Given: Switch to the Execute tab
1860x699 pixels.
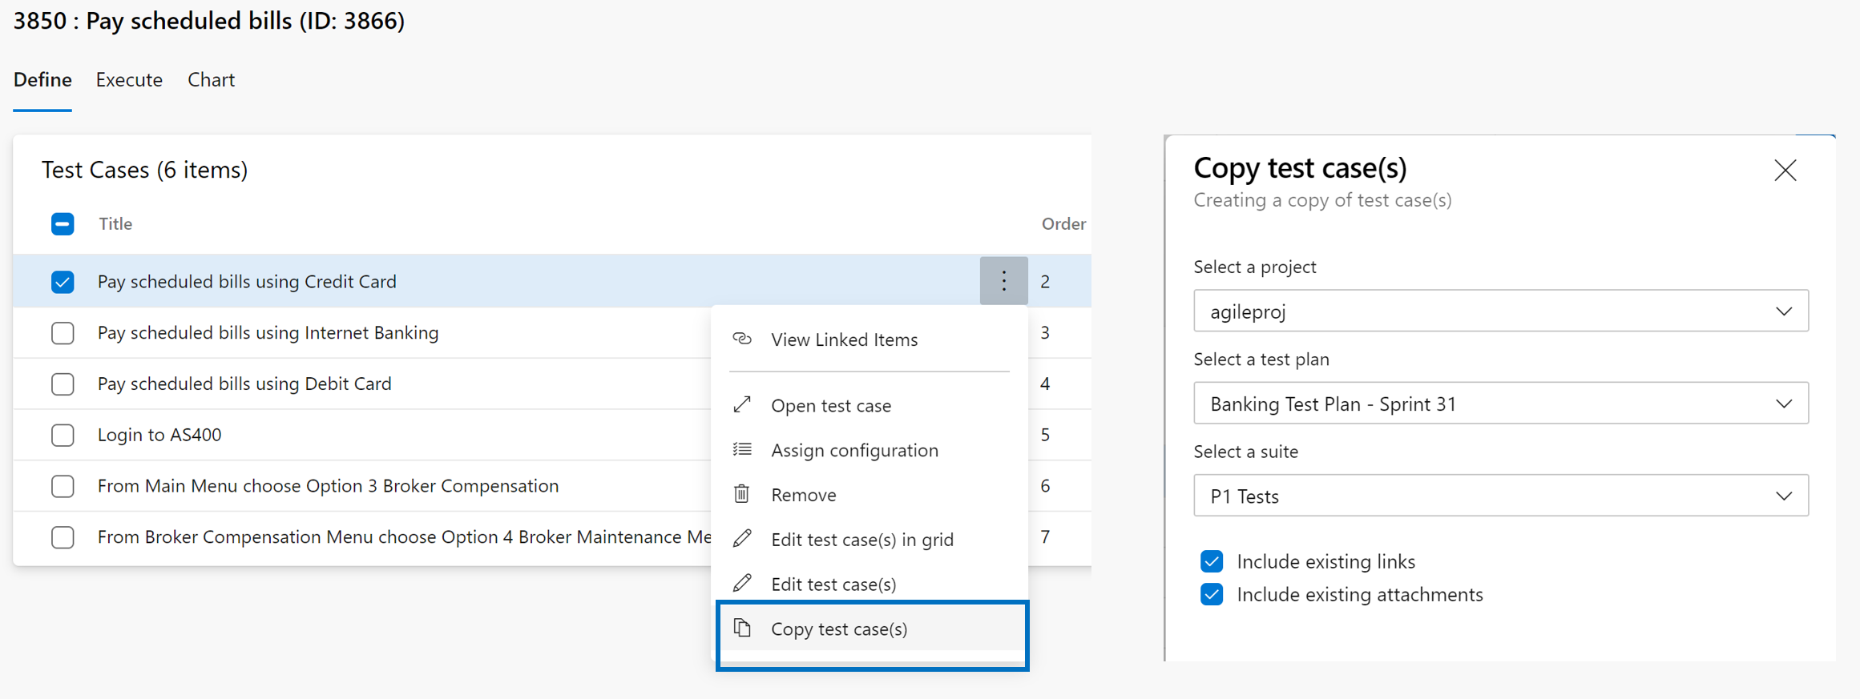Looking at the screenshot, I should [129, 80].
